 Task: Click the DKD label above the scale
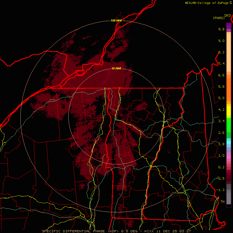pos(228,16)
